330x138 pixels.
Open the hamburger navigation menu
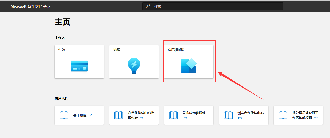coord(4,6)
